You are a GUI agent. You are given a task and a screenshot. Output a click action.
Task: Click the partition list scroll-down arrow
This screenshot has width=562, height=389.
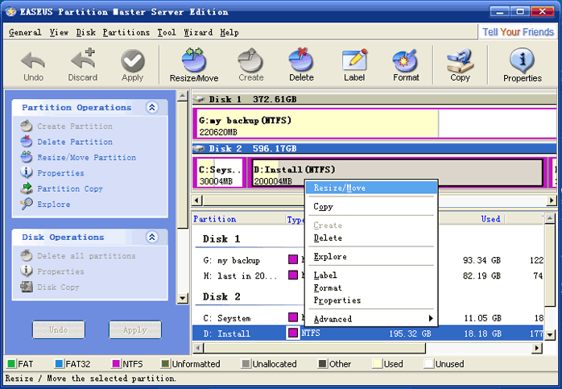(550, 335)
